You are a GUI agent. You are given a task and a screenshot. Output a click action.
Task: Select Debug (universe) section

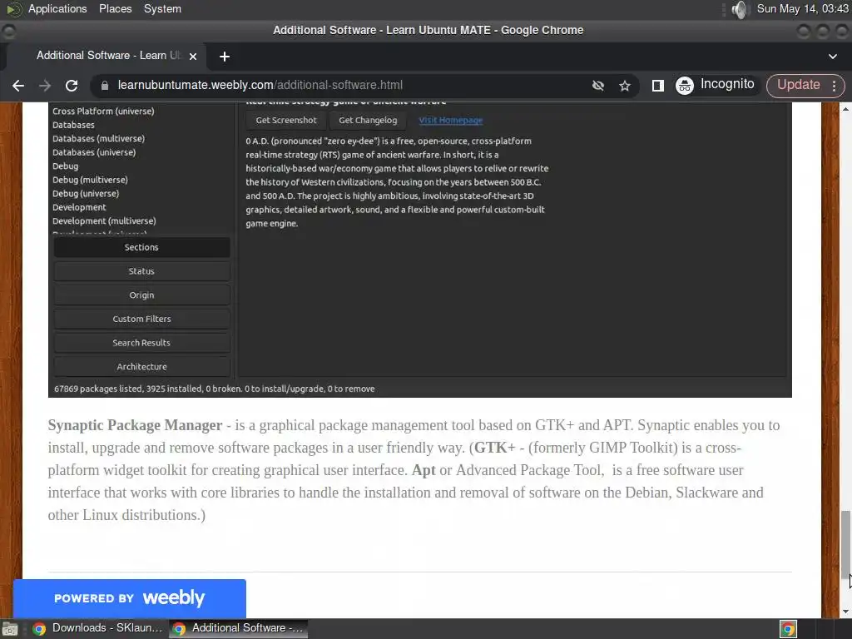click(x=86, y=193)
